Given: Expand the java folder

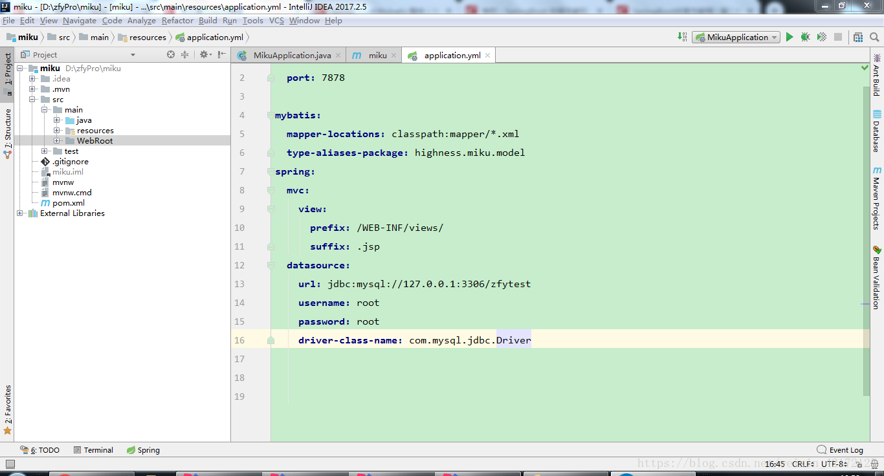Looking at the screenshot, I should point(57,120).
